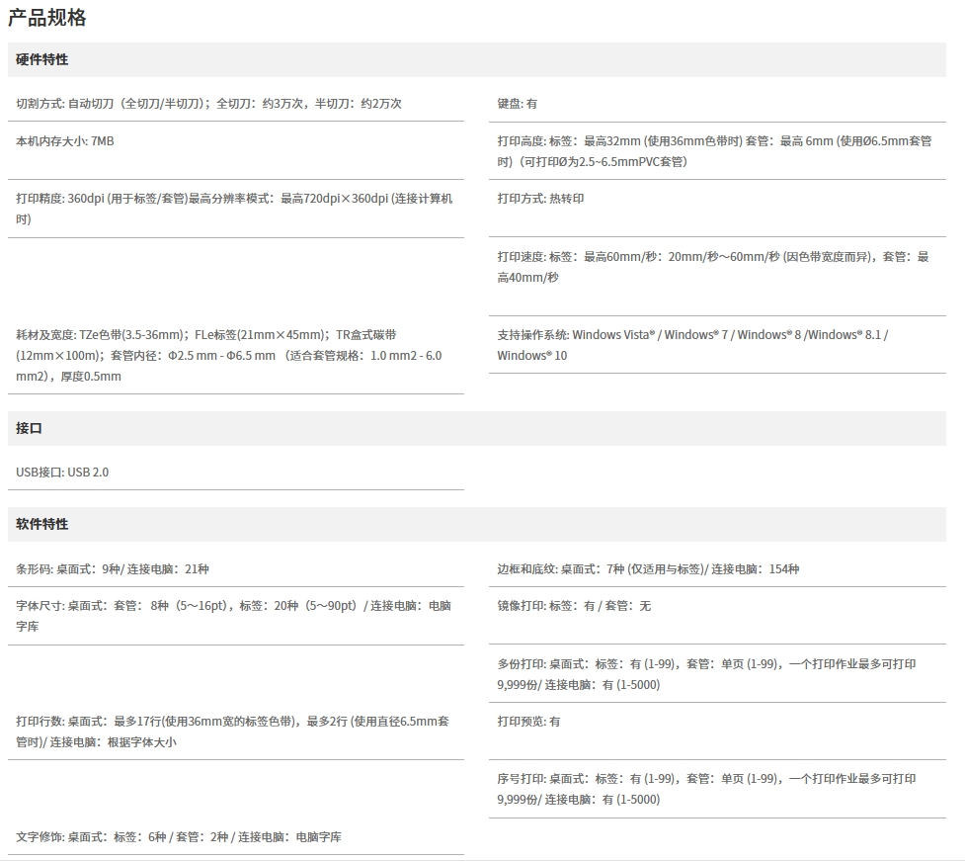Image resolution: width=965 pixels, height=861 pixels.
Task: Select the 软件特性 section header
Action: [x=477, y=524]
